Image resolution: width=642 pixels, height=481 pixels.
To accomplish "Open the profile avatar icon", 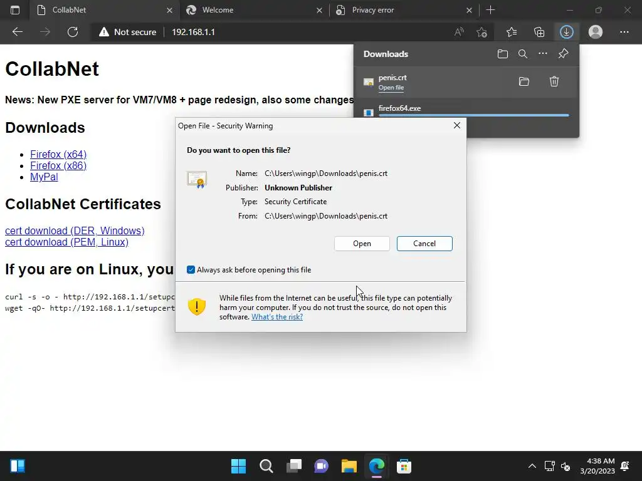I will point(596,32).
